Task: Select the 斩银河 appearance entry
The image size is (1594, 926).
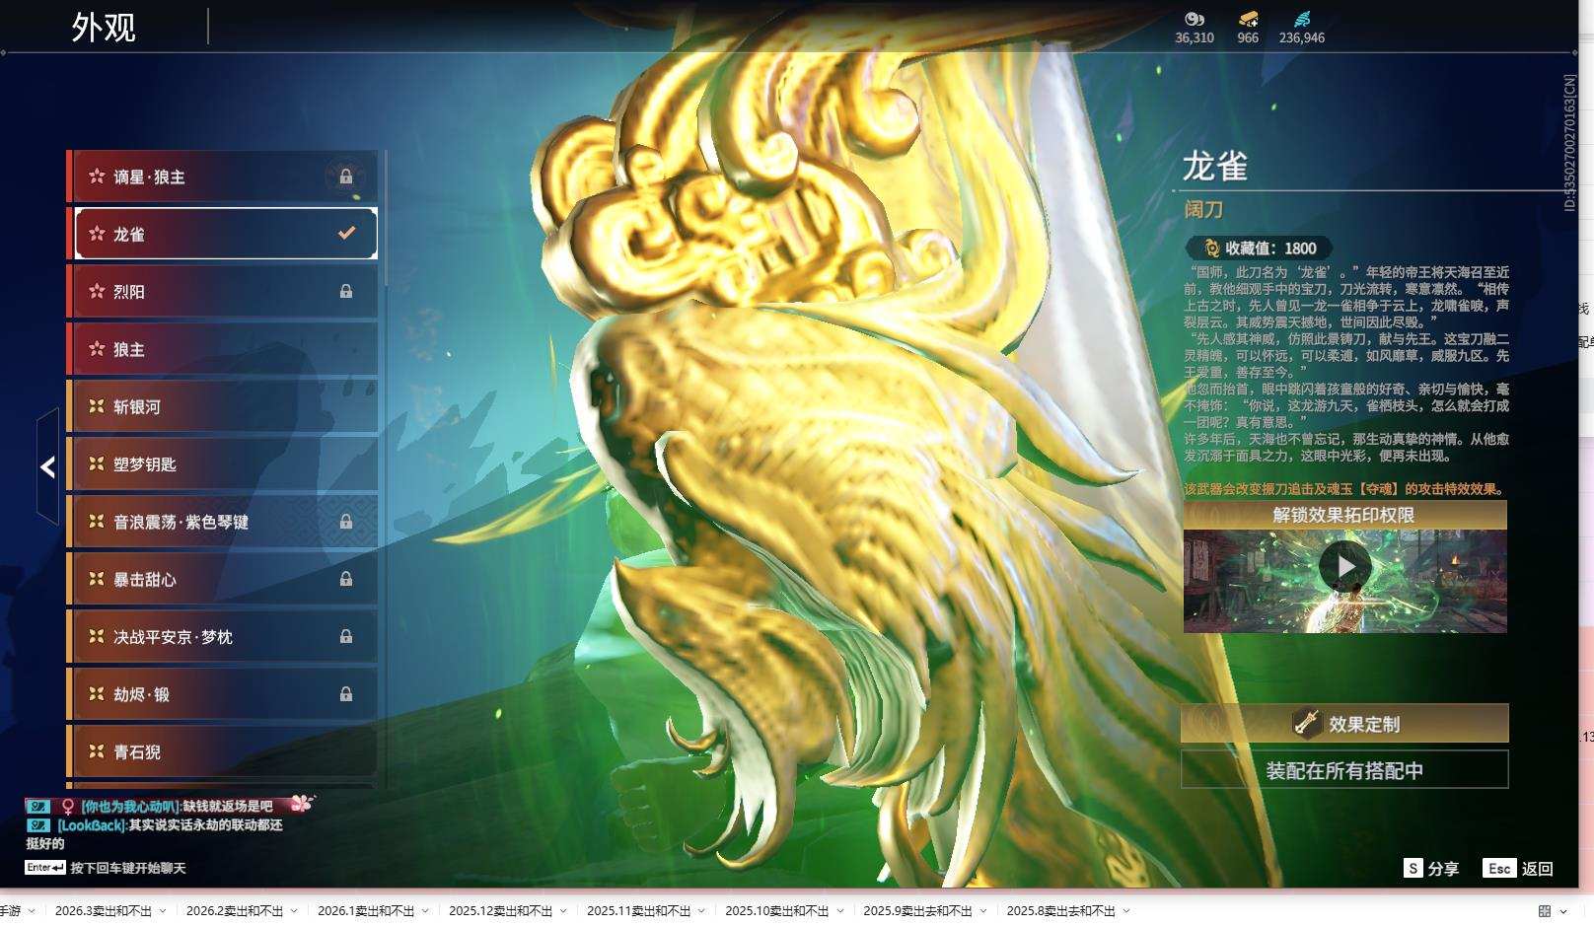Action: tap(222, 406)
